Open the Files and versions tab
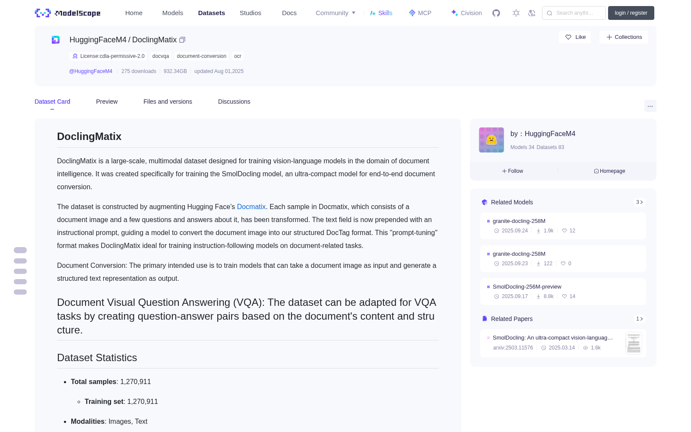Screen dimensions: 691x432 pos(168,102)
